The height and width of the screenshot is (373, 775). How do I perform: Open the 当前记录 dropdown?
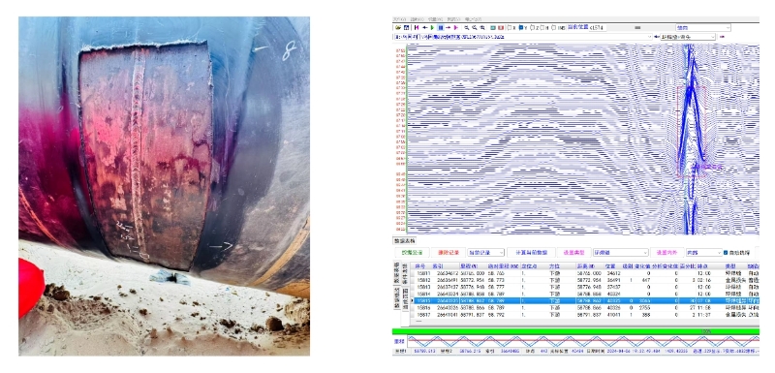[485, 253]
